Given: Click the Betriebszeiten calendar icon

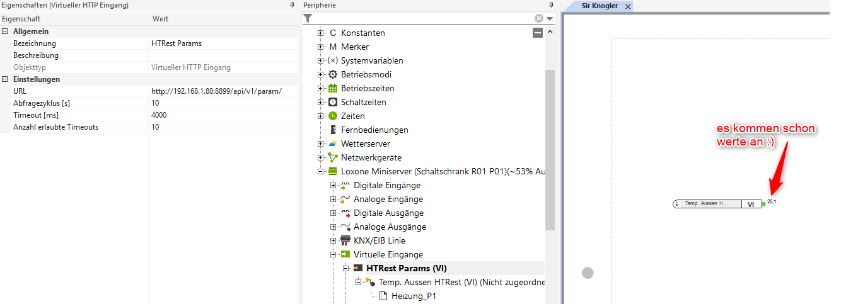Looking at the screenshot, I should point(333,88).
